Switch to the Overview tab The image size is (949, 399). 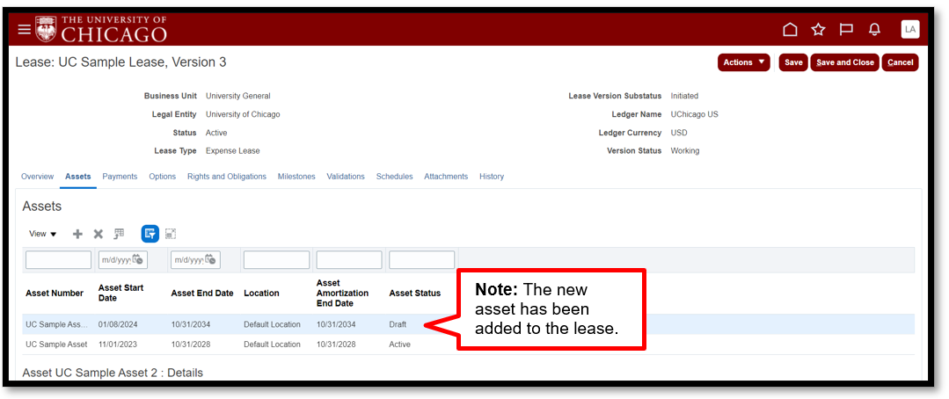pos(38,177)
